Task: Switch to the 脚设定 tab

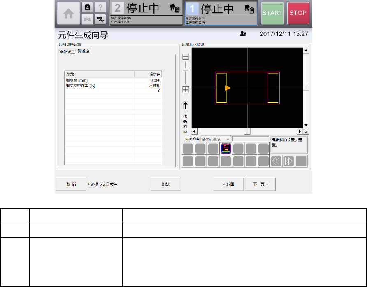Action: (84, 51)
